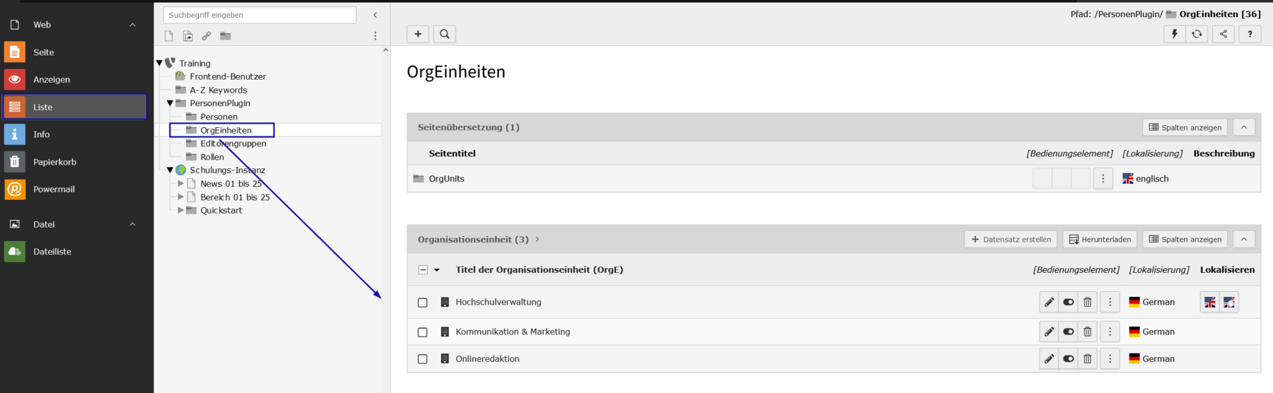This screenshot has height=393, width=1273.
Task: Check the Hochschulverwaltung row checkbox
Action: tap(423, 303)
